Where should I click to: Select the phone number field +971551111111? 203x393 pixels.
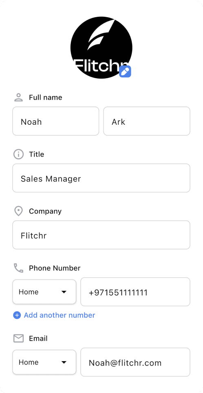135,292
